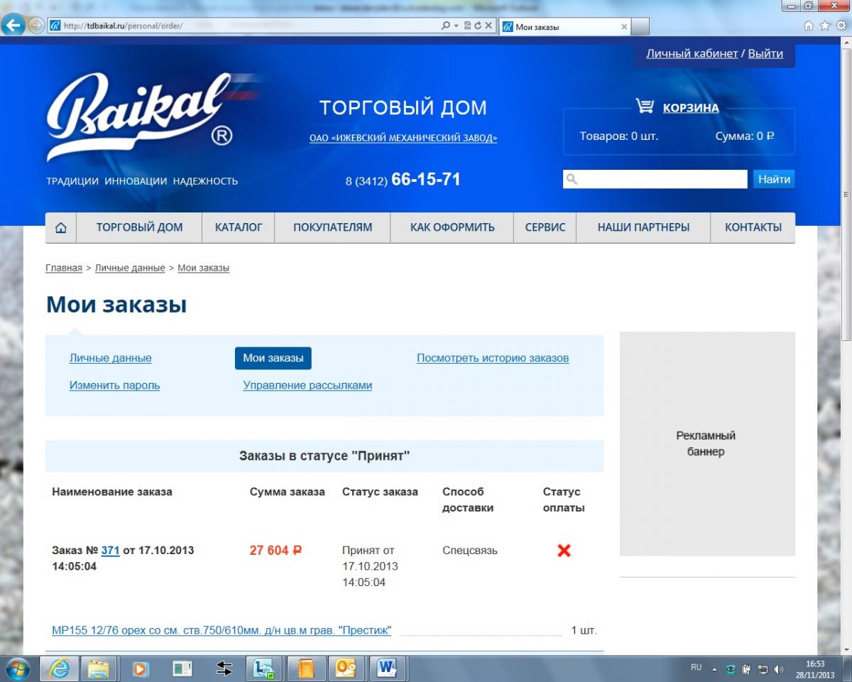Screen dimensions: 852x682
Task: Refresh the page with the reload icon
Action: (x=478, y=26)
